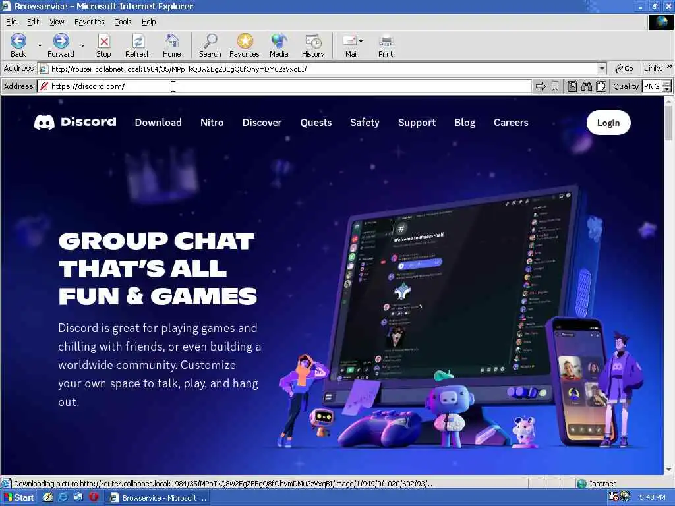Refresh the page via Refresh icon
The height and width of the screenshot is (506, 675).
pos(138,45)
